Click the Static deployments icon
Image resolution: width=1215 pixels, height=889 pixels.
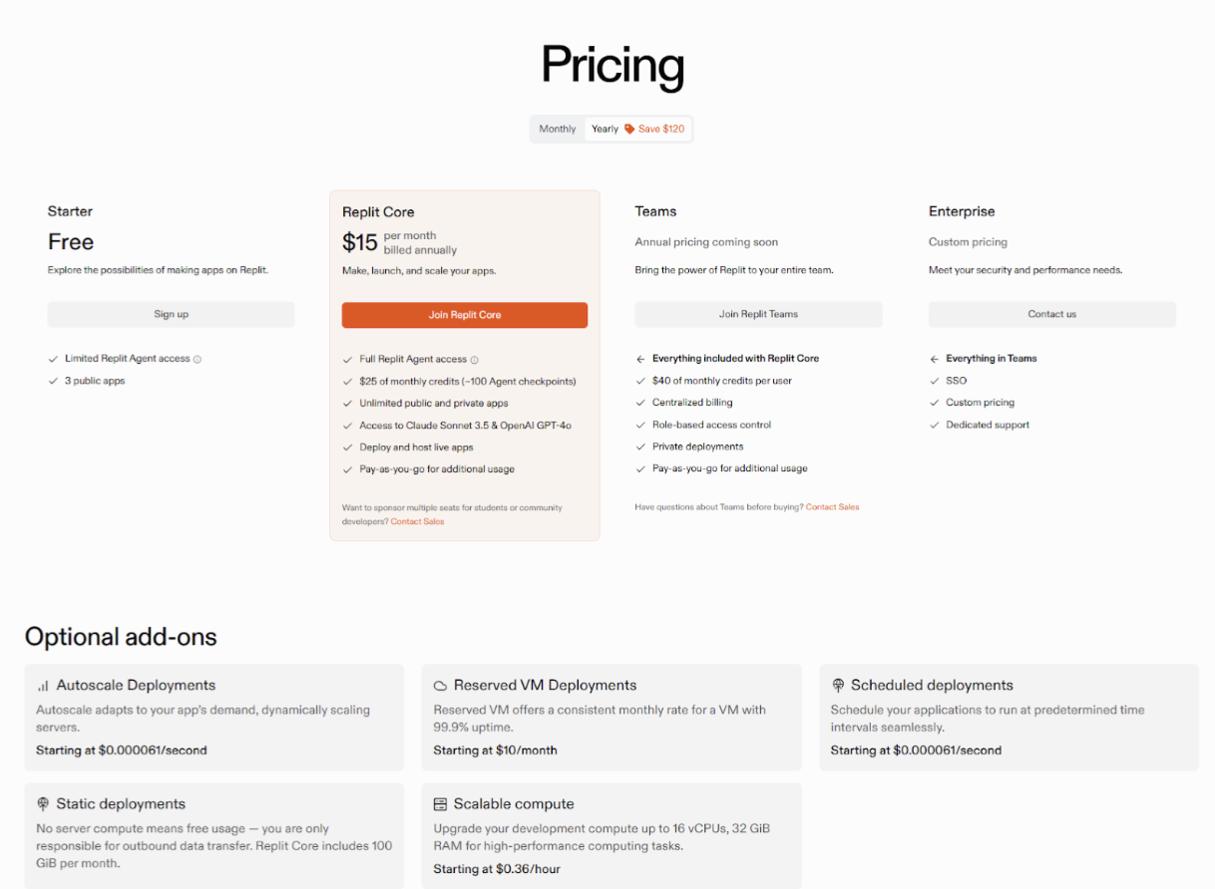(43, 803)
